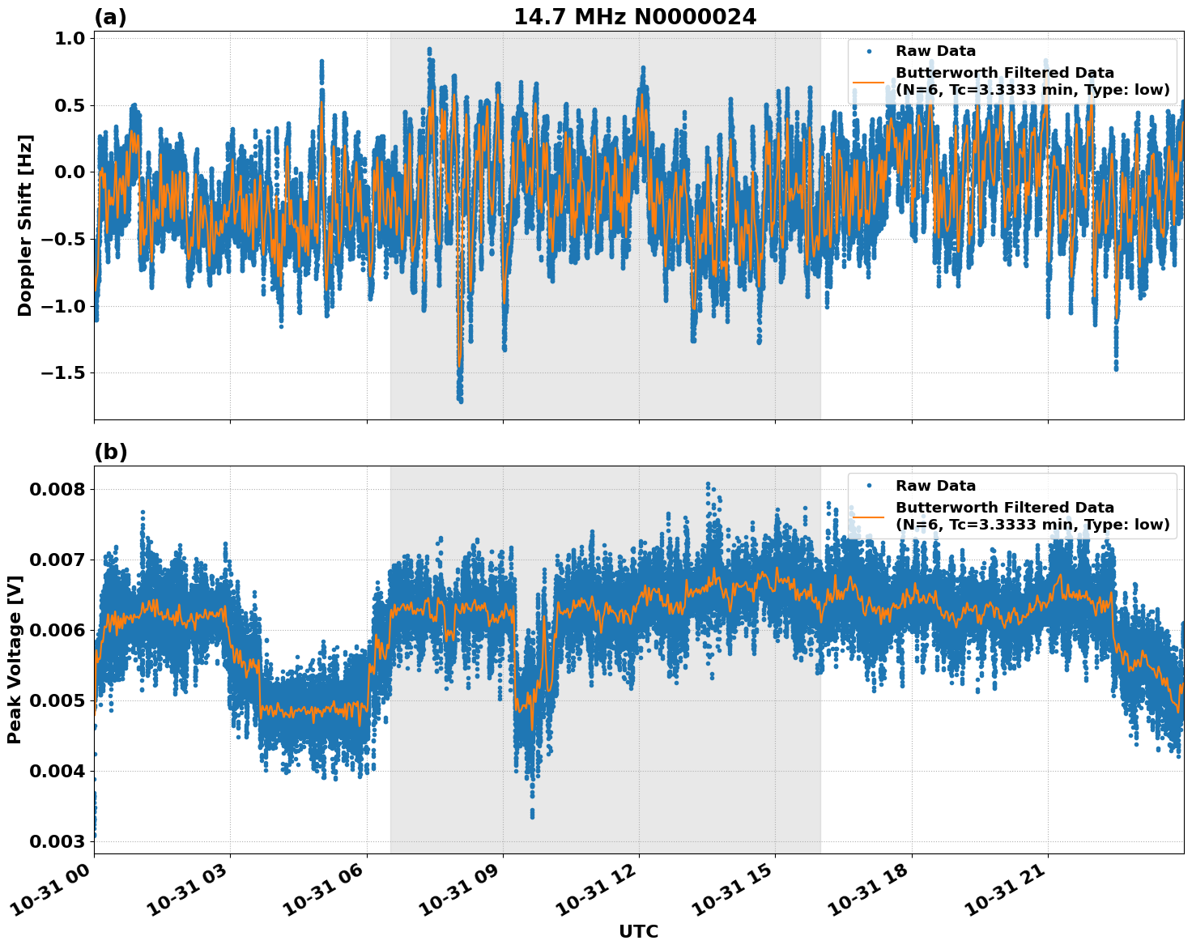Click the subplot marker (b)
The image size is (1192, 949).
pyautogui.click(x=111, y=451)
